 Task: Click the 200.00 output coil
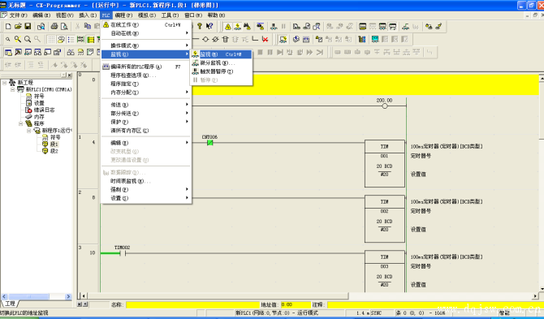(x=384, y=106)
